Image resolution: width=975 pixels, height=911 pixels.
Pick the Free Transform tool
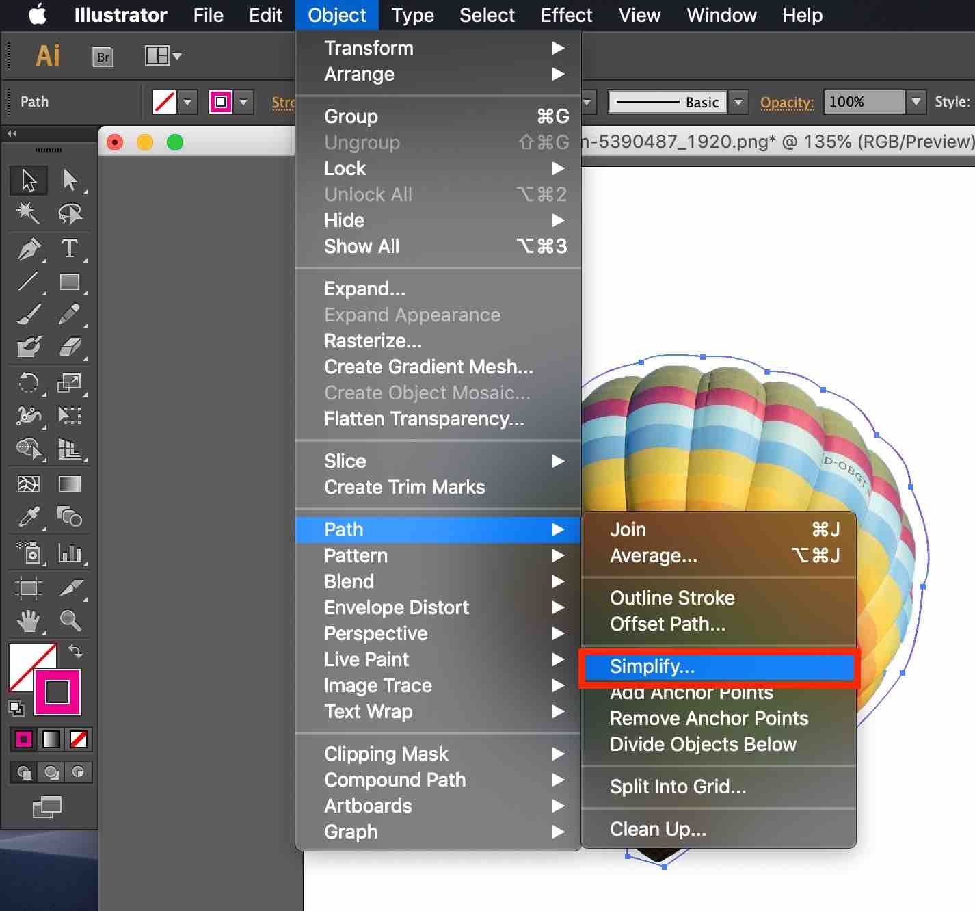coord(70,415)
